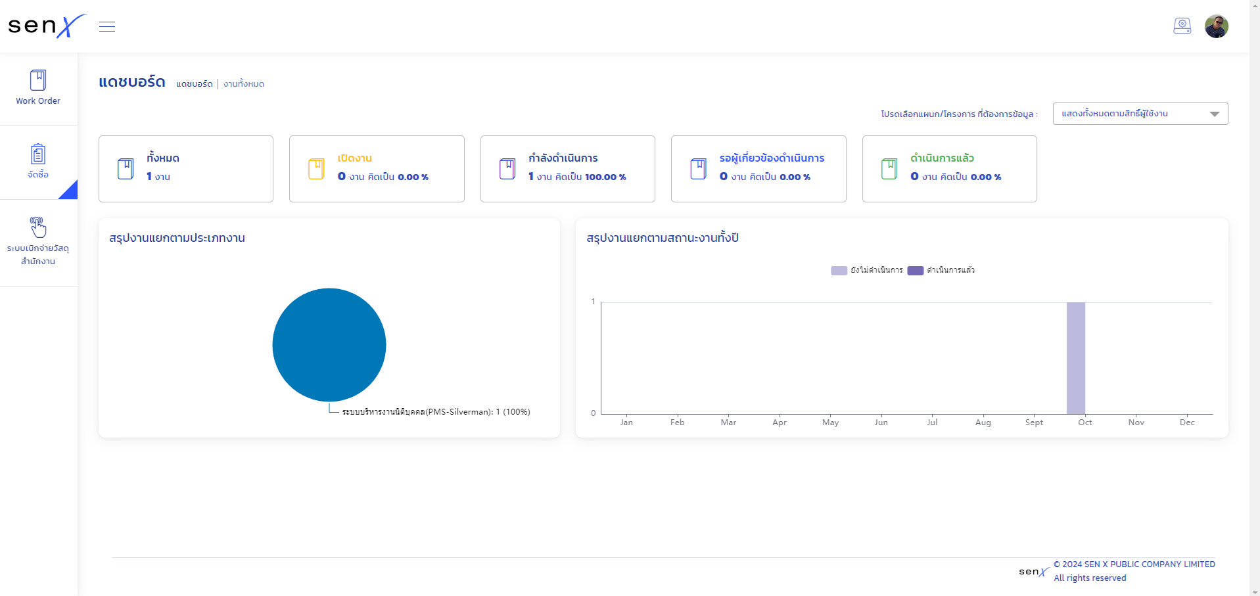
Task: Toggle the hamburger sidebar menu
Action: click(107, 26)
